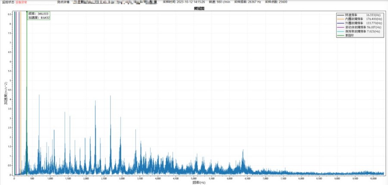The height and width of the screenshot is (185, 388).
Task: Click the 监控状态 label
Action: coord(7,2)
